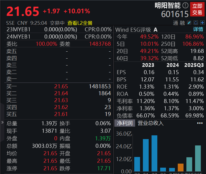Click the stock code 601615

(x=175, y=14)
